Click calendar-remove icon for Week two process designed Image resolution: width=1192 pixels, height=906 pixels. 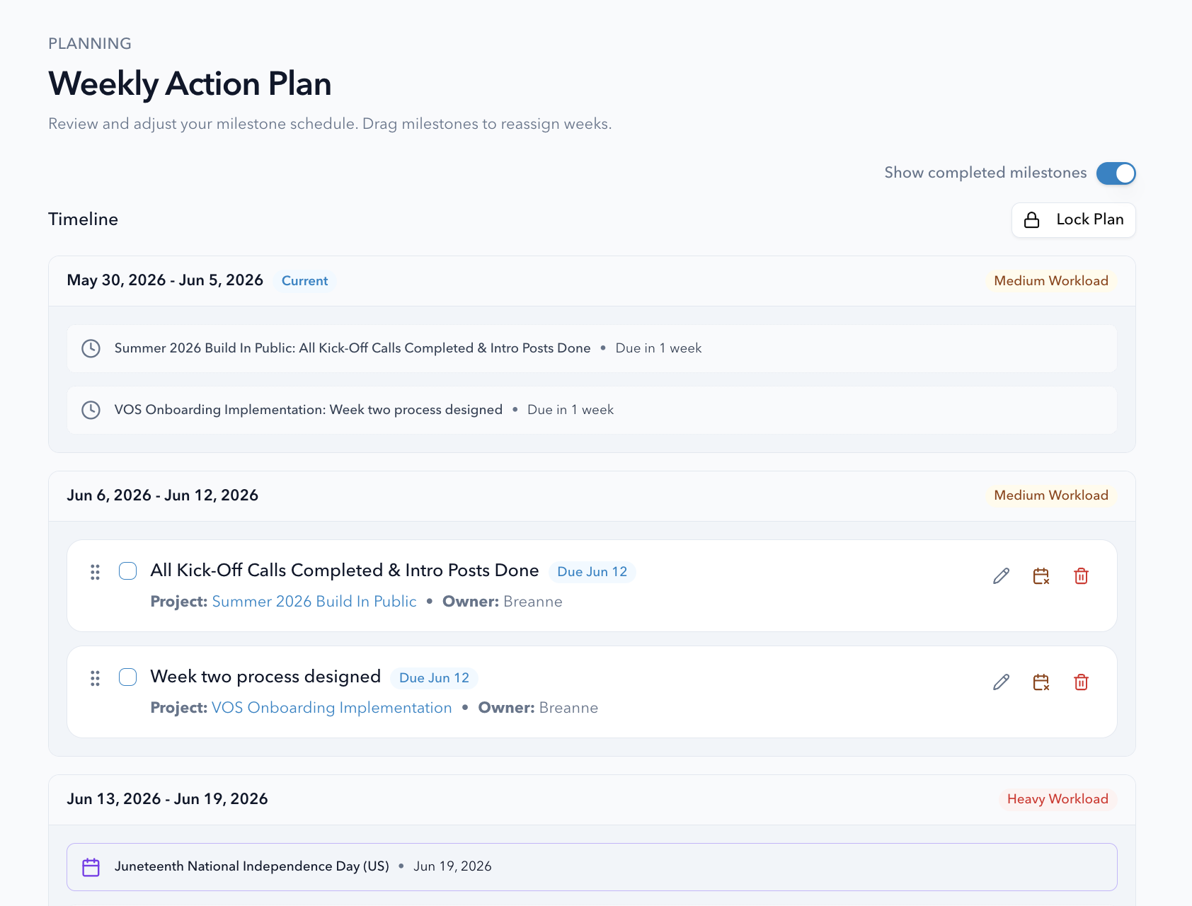(x=1041, y=682)
